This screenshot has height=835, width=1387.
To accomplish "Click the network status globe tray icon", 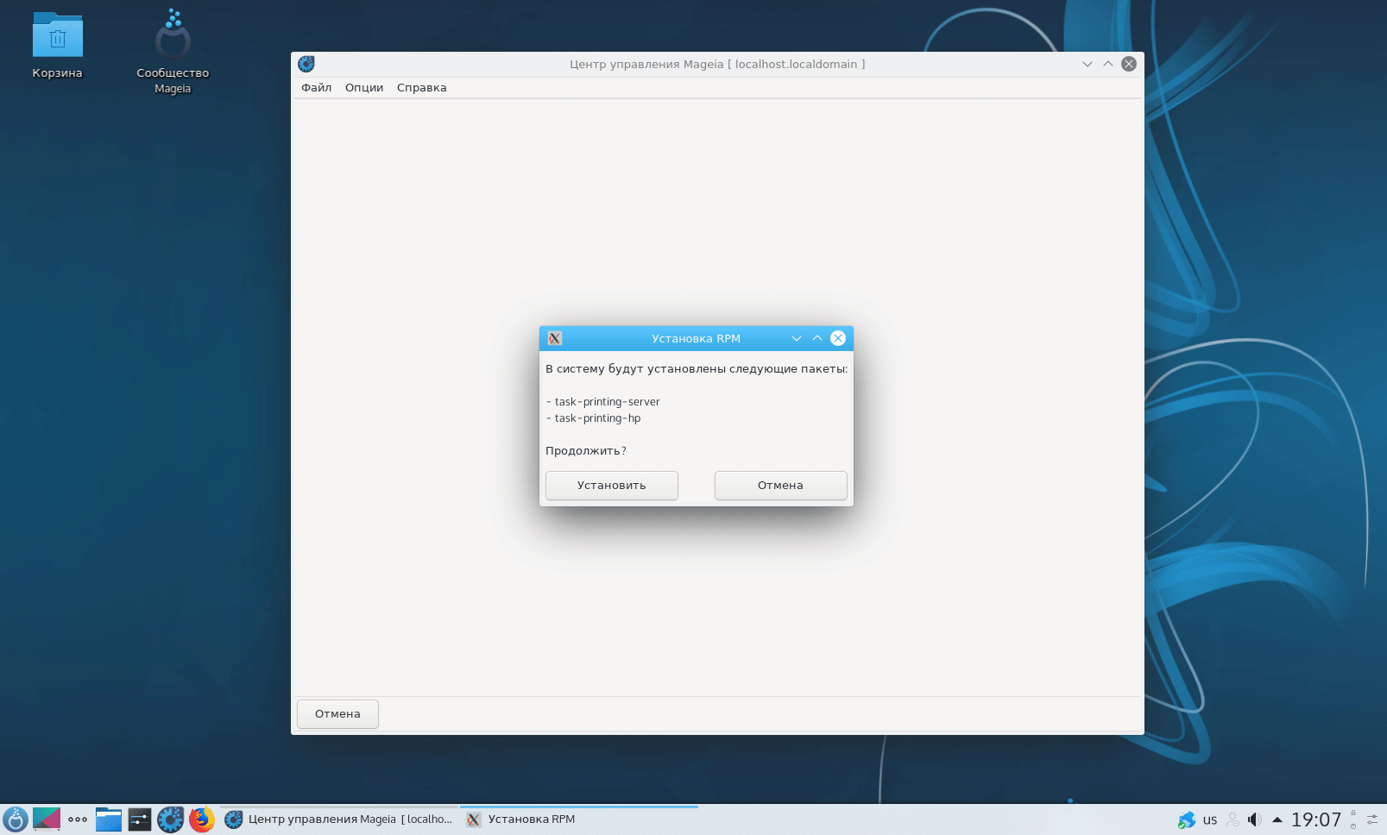I will point(1187,819).
